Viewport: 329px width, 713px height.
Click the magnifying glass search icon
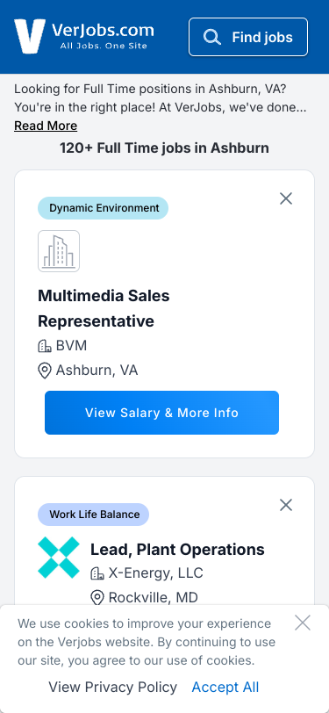coord(211,37)
